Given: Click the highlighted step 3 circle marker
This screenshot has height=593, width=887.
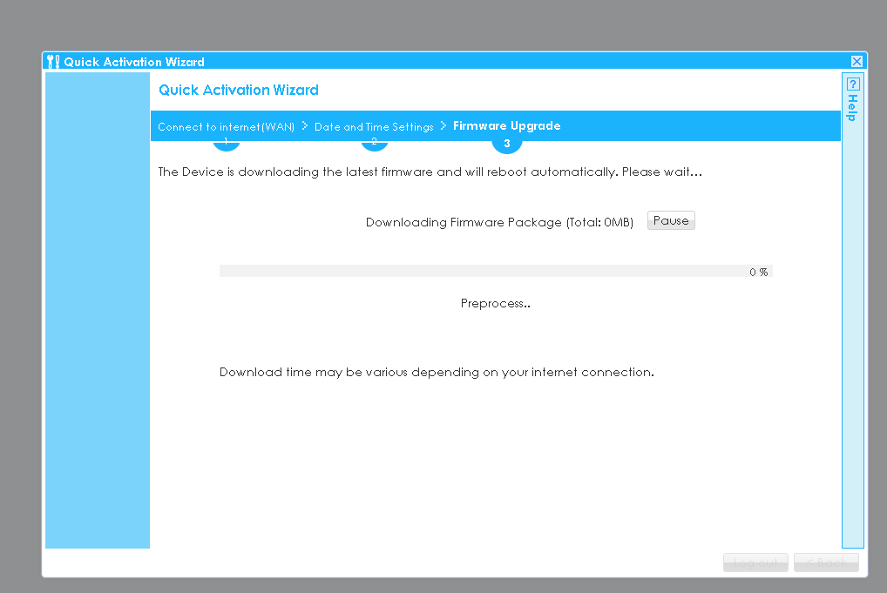Looking at the screenshot, I should (506, 144).
